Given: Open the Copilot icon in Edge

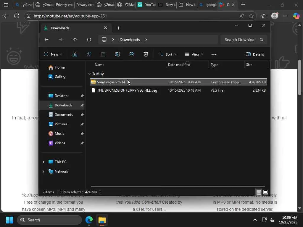Looking at the screenshot, I should pos(296,16).
